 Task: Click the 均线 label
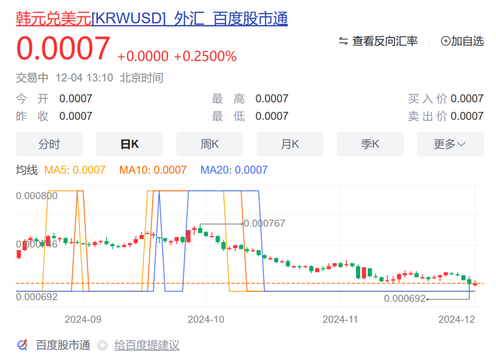click(x=27, y=170)
